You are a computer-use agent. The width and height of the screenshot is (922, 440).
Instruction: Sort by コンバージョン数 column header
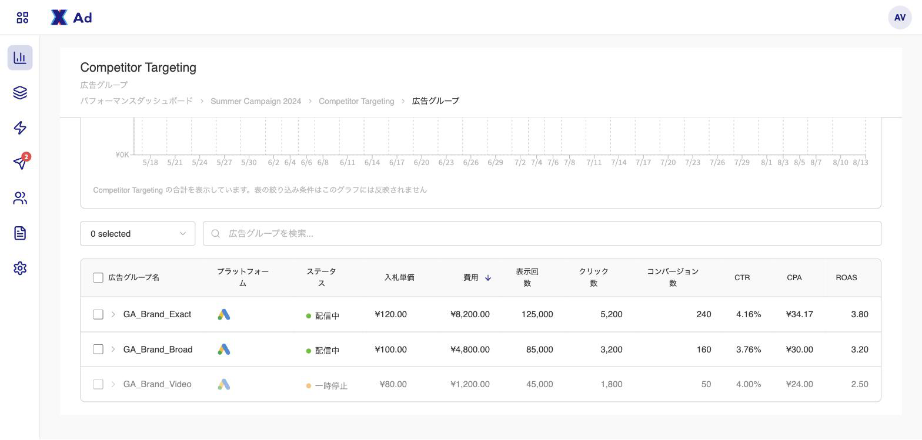(673, 277)
